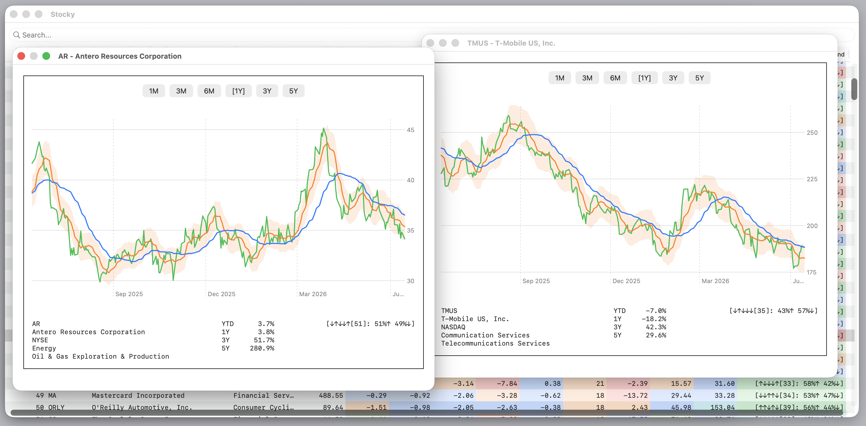
Task: Select 6M range in AR chart window
Action: (x=209, y=91)
